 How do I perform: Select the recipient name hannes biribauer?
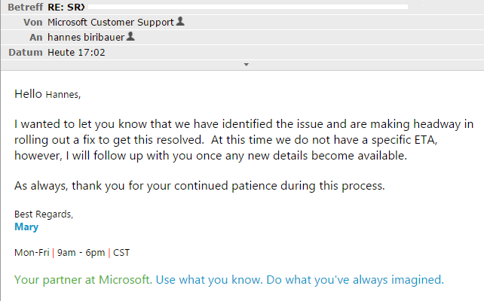tap(86, 38)
